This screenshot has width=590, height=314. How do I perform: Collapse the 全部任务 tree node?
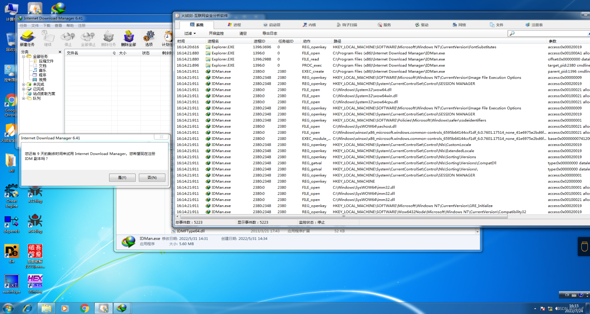pos(24,57)
